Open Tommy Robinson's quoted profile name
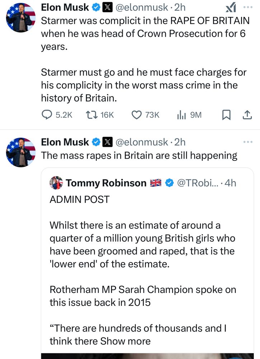Screen dimensions: 260x359 tap(106, 183)
